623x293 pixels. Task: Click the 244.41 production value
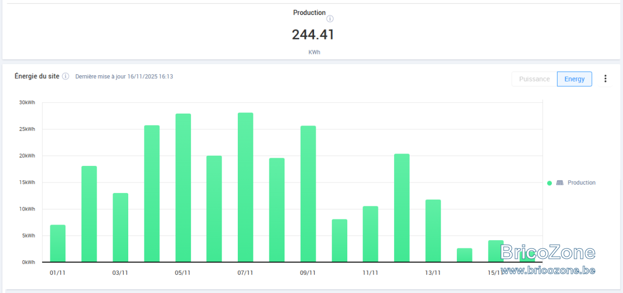(x=313, y=35)
